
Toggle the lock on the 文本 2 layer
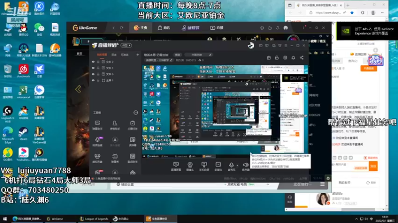(x=98, y=62)
